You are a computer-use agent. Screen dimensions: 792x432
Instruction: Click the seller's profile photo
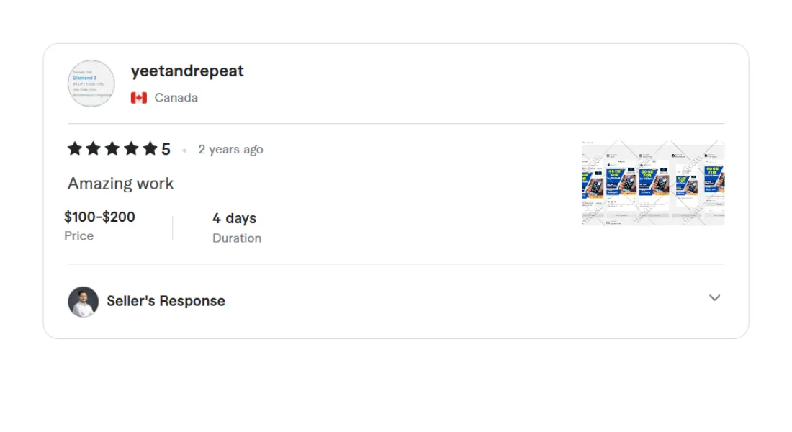84,302
